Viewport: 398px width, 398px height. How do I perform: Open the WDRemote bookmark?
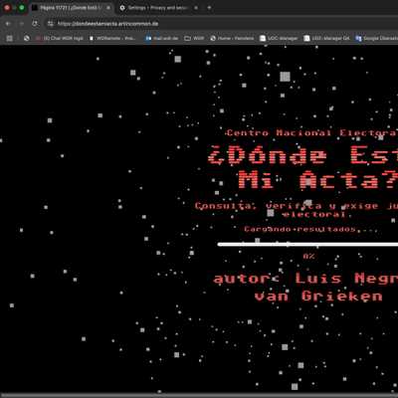(x=112, y=39)
